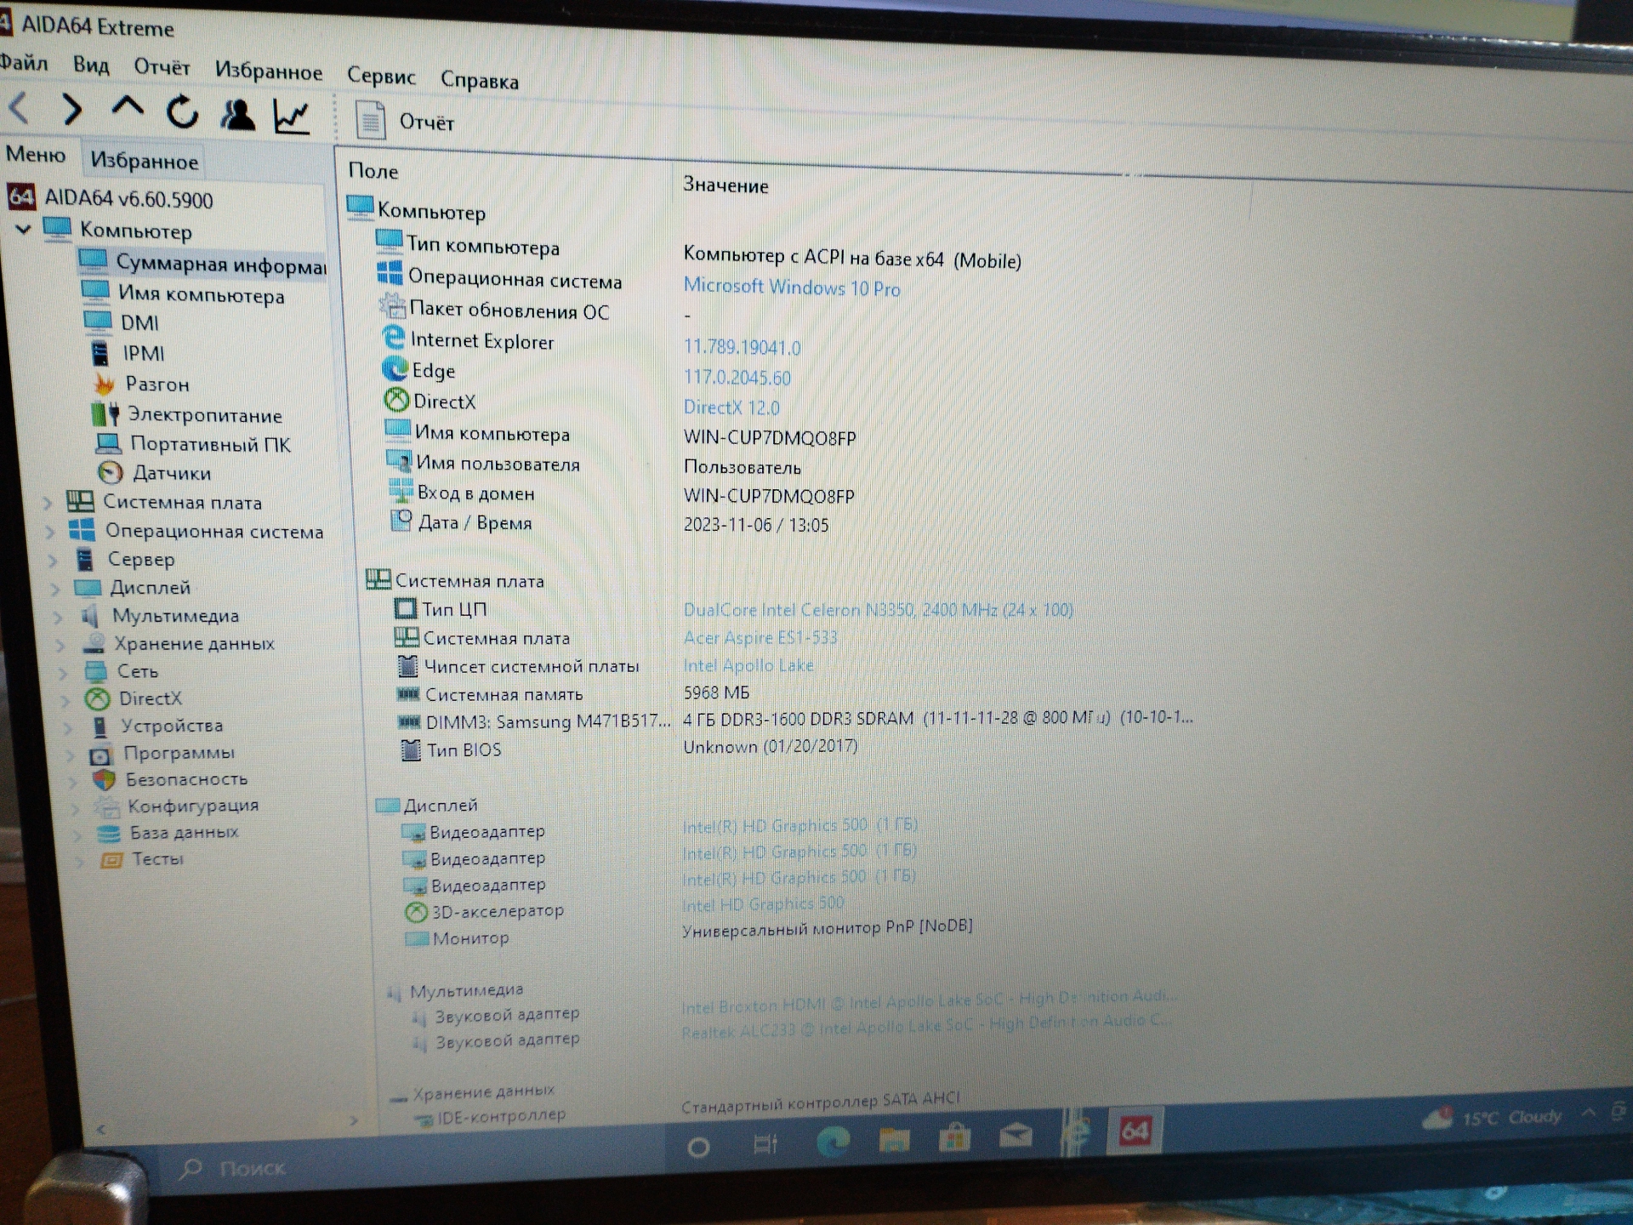
Task: Open File Explorer from the taskbar
Action: pyautogui.click(x=894, y=1138)
